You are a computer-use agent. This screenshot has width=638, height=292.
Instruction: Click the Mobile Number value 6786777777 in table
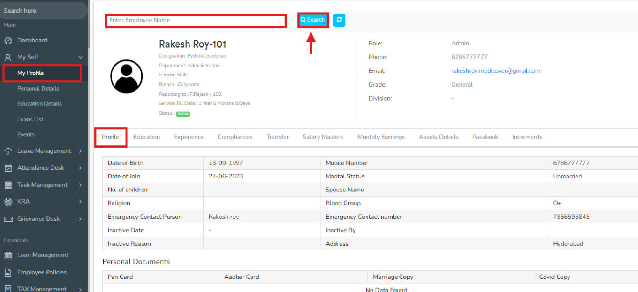(x=571, y=163)
